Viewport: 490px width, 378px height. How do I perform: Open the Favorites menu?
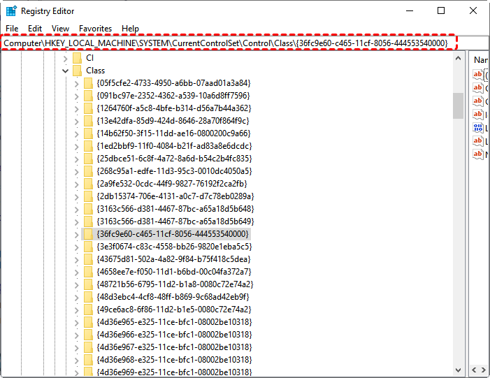pos(95,29)
